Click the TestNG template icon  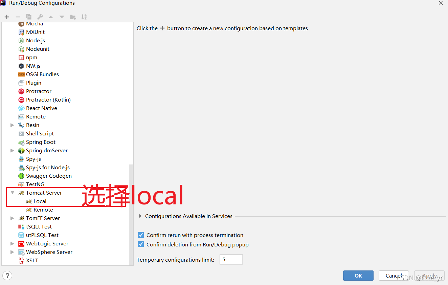point(21,184)
